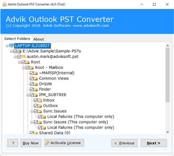Click the Inbox envelope folder icon
Viewport: 174px width, 156px height.
(x=40, y=100)
